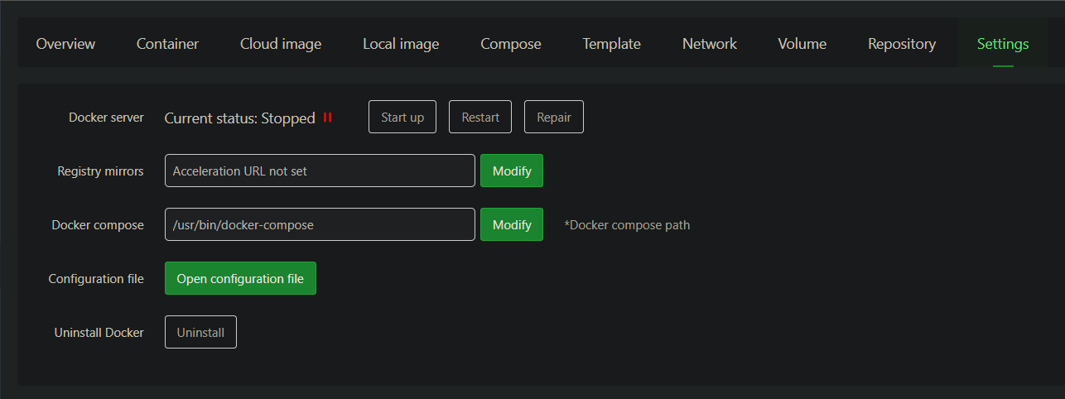Viewport: 1065px width, 399px height.
Task: Modify the Registry mirrors setting
Action: (512, 171)
